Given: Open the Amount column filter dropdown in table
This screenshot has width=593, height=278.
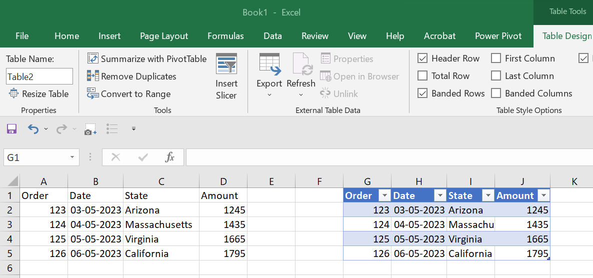Looking at the screenshot, I should tap(543, 195).
